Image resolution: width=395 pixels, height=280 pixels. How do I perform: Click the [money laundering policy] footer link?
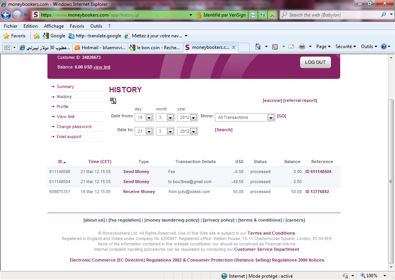pos(172,220)
